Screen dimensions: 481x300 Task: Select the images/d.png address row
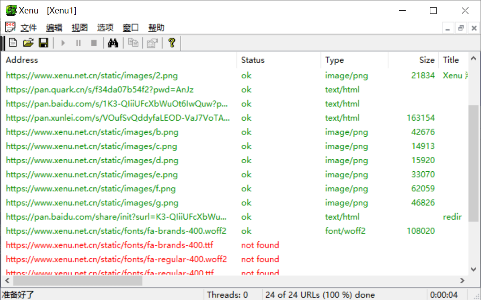235,160
